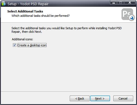Click the Additional icons: label
This screenshot has height=105, width=137.
point(22,39)
